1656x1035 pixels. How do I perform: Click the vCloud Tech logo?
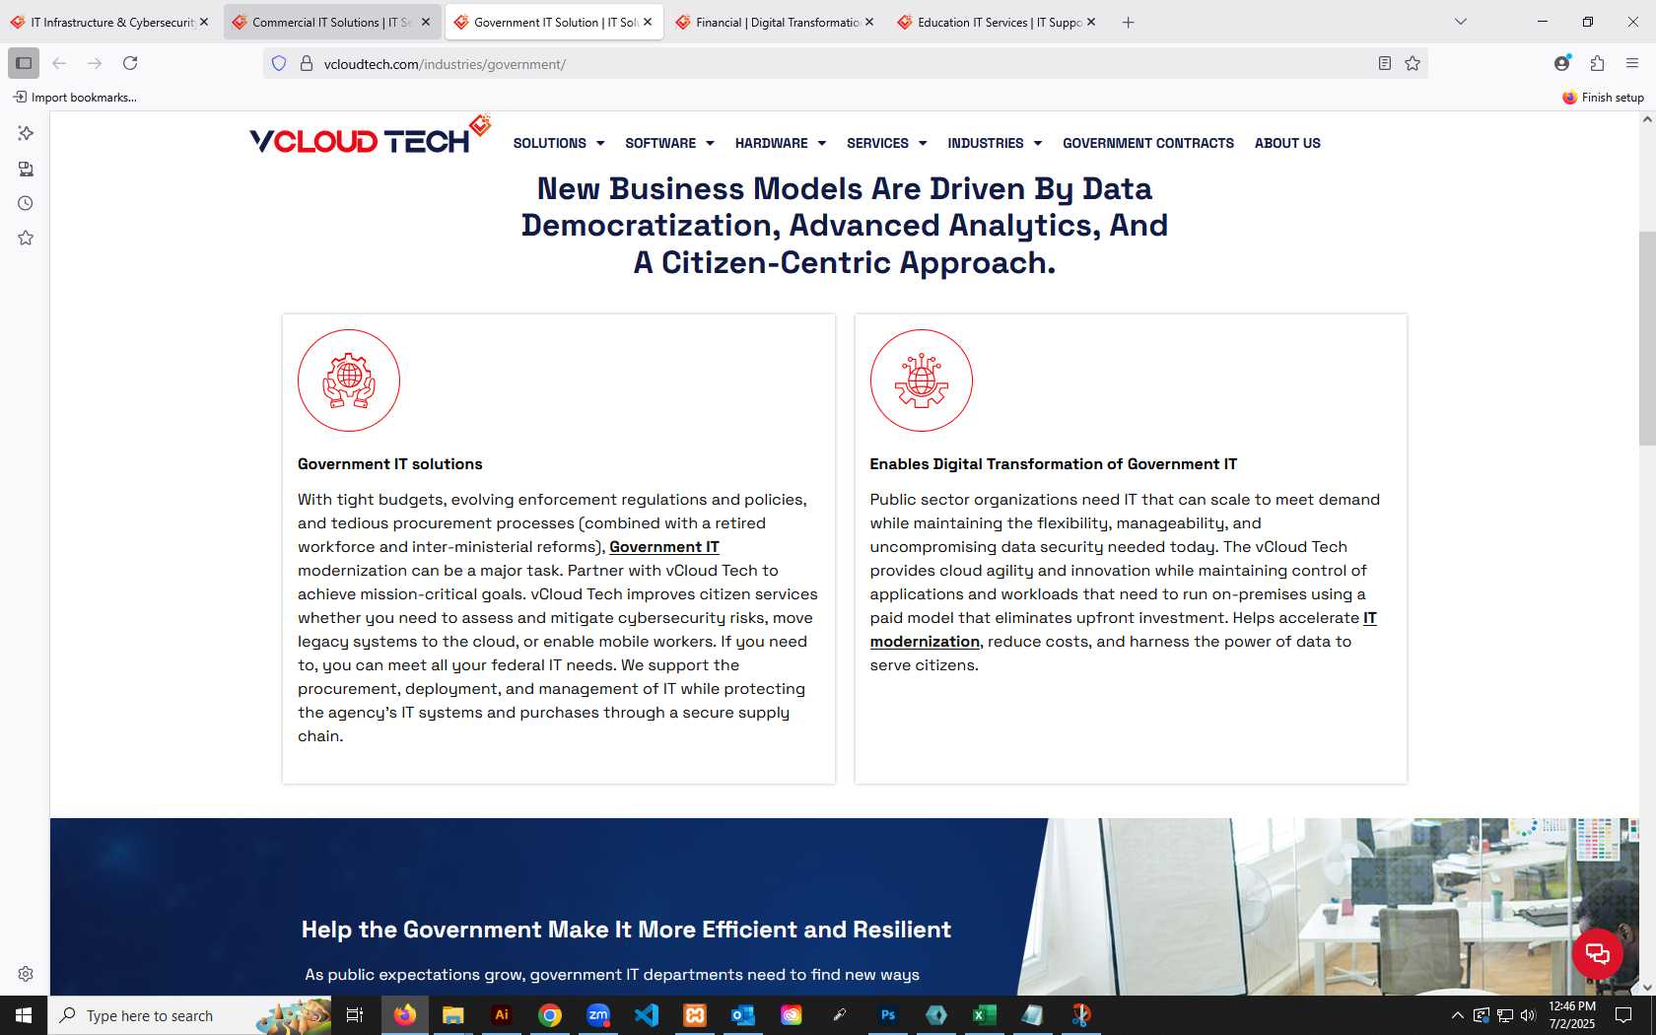[x=371, y=136]
